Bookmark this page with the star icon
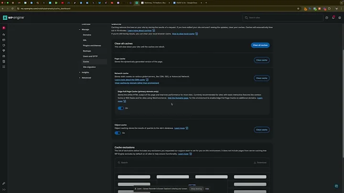 (298, 9)
